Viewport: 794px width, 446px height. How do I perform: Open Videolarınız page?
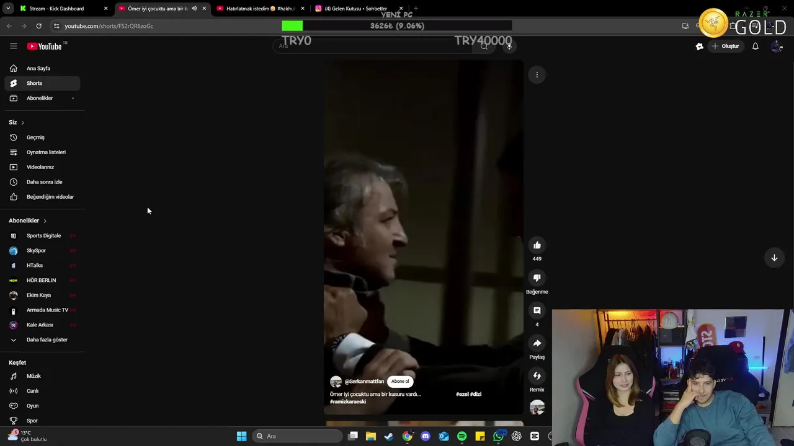(x=42, y=167)
